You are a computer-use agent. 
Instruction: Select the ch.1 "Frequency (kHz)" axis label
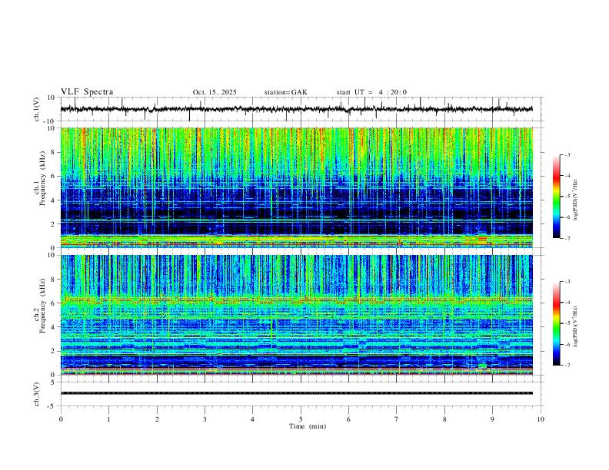point(42,179)
